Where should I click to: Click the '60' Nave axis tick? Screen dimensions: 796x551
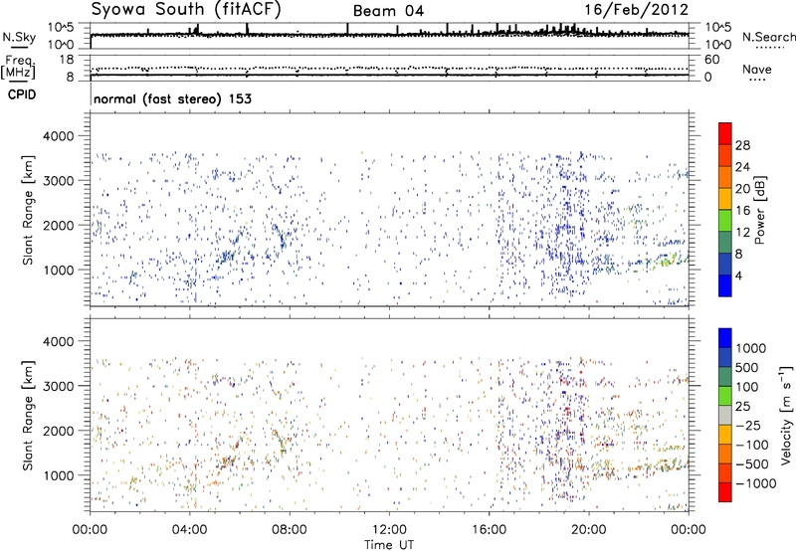point(711,60)
